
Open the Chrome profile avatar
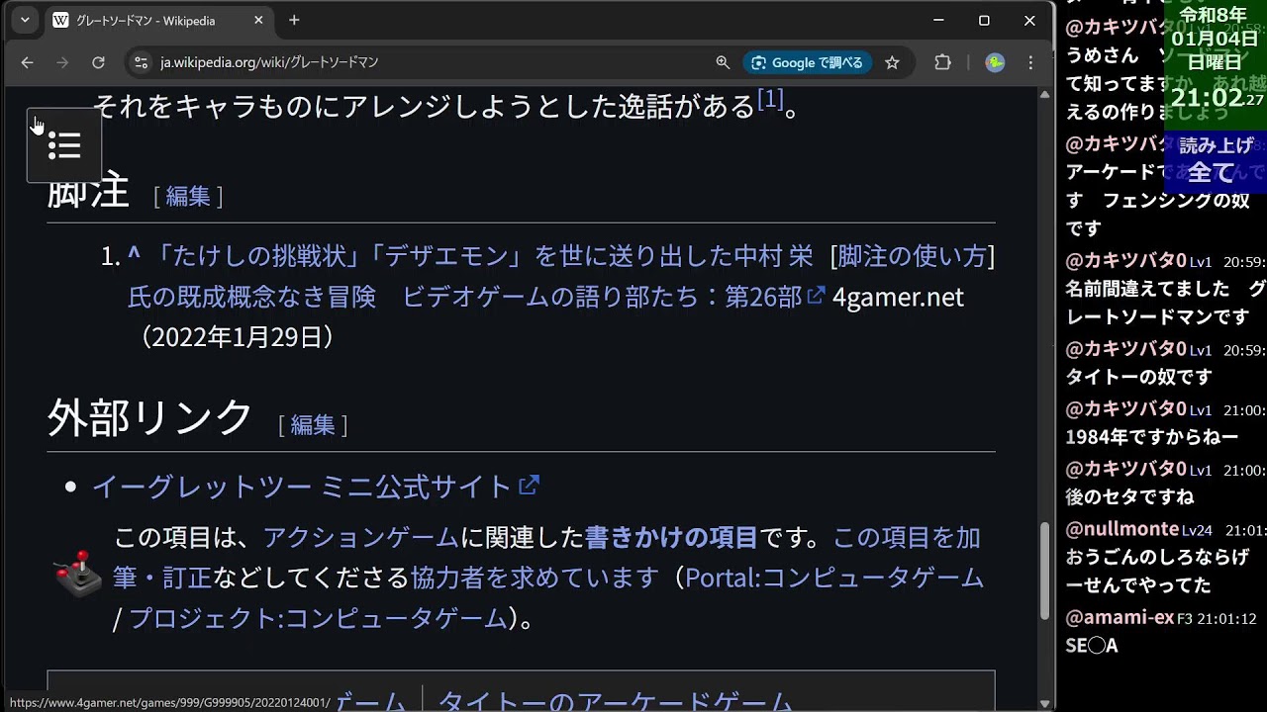995,62
